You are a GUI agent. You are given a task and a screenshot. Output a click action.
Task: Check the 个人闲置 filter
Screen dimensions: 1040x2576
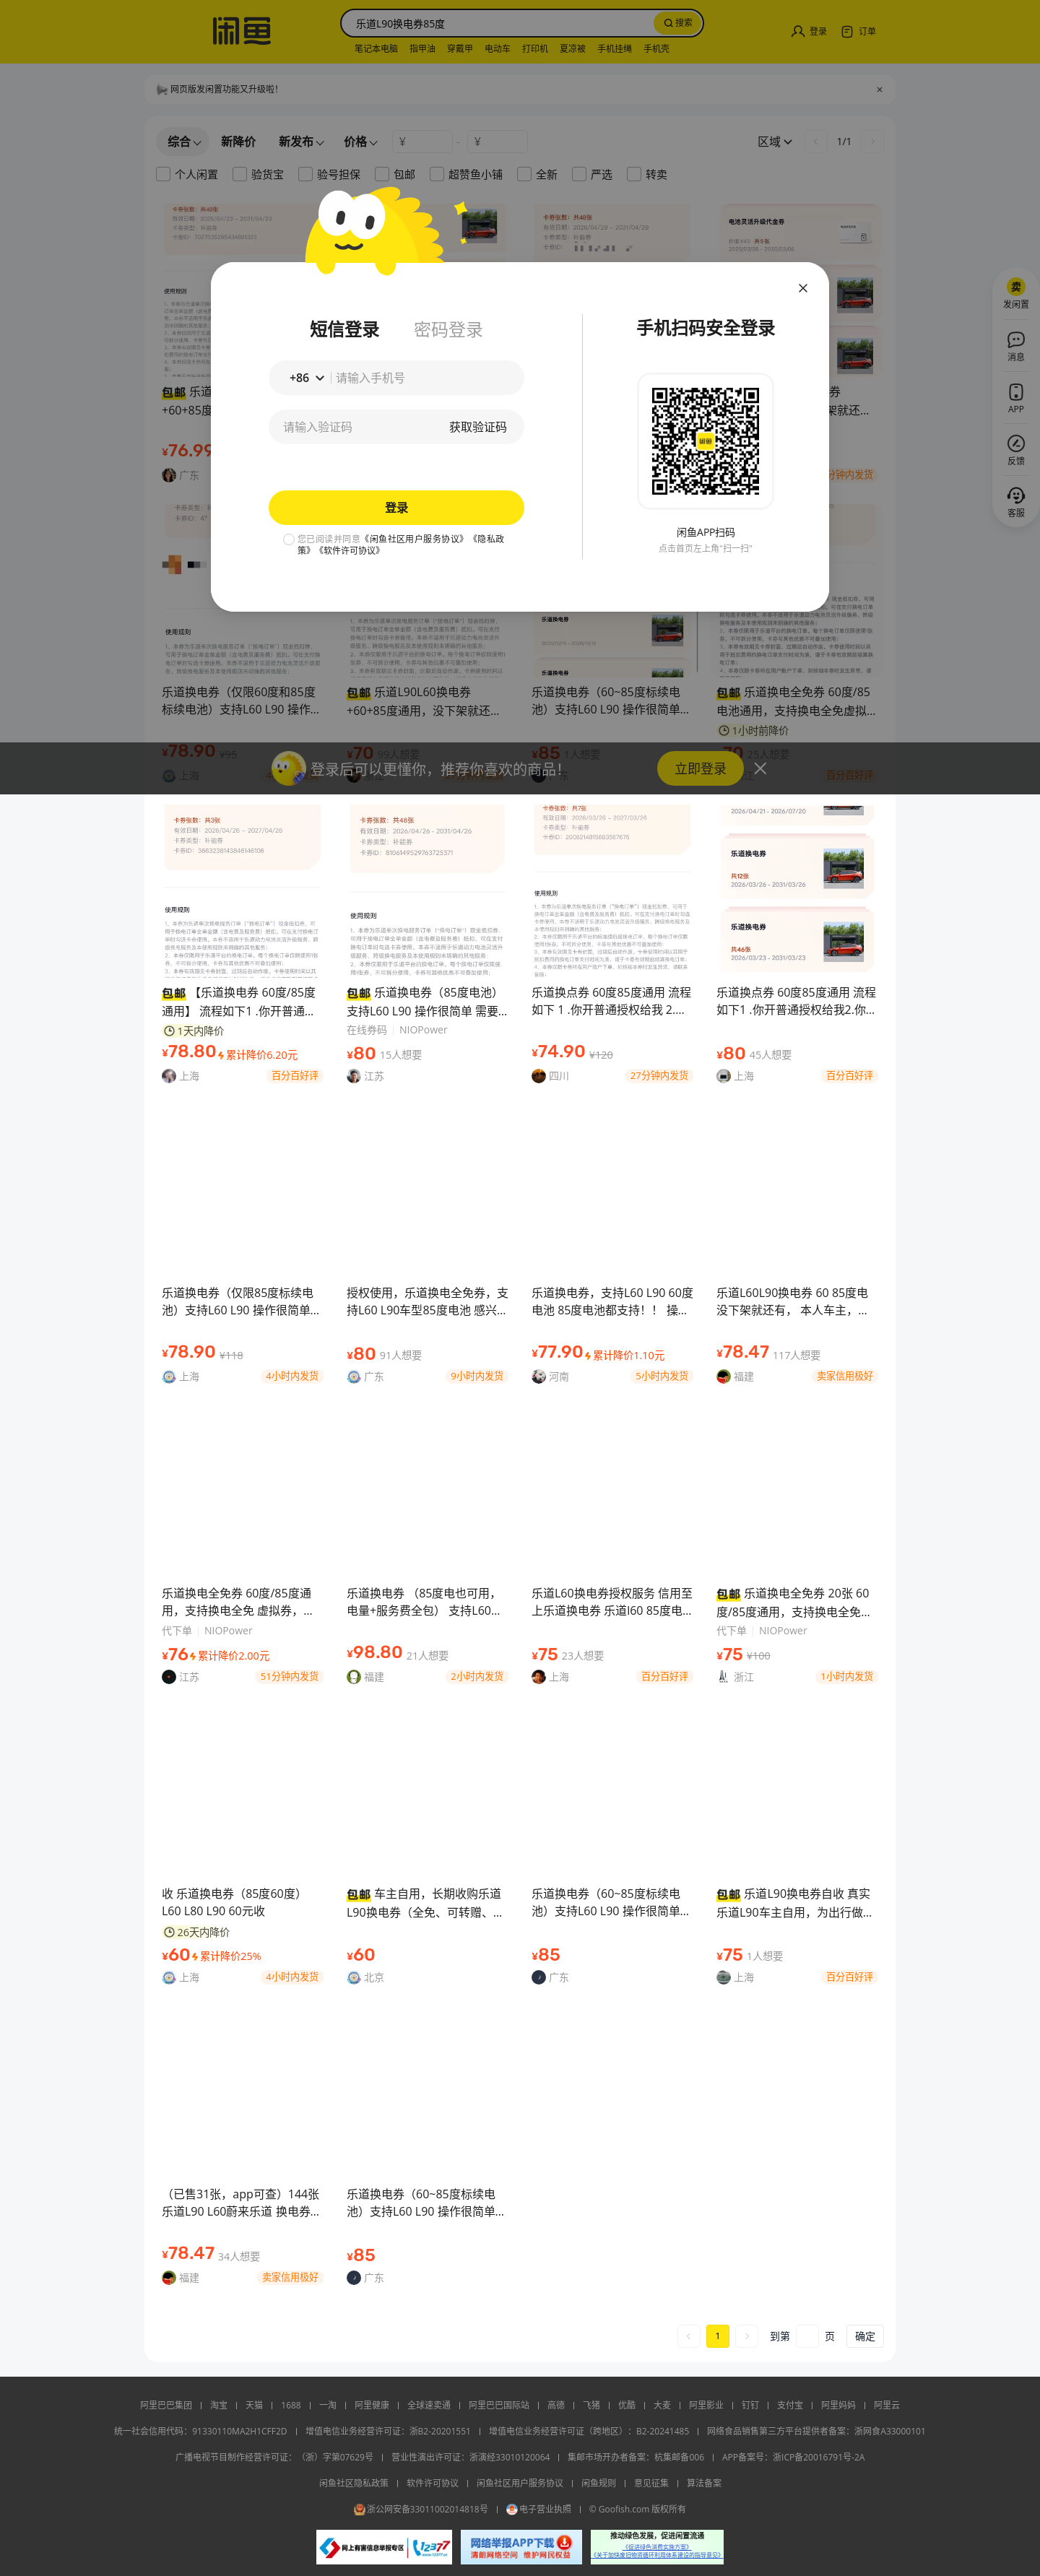[163, 174]
